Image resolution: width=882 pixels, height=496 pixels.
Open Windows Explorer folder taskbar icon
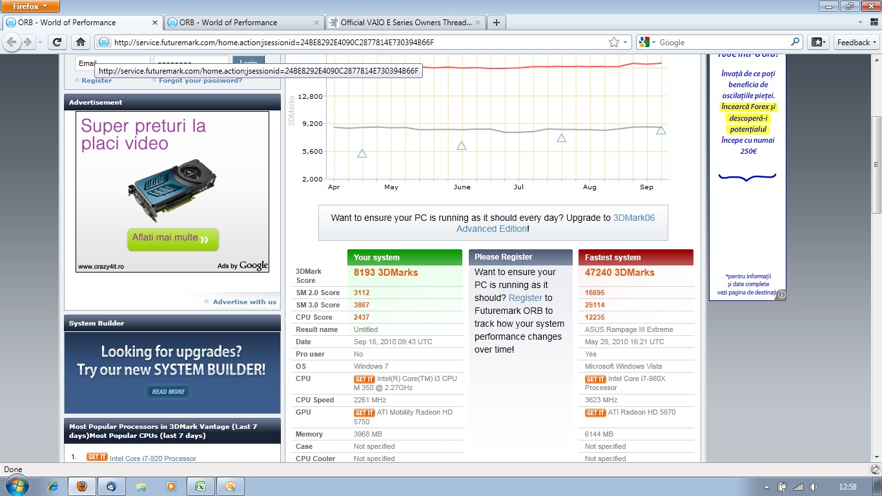141,486
